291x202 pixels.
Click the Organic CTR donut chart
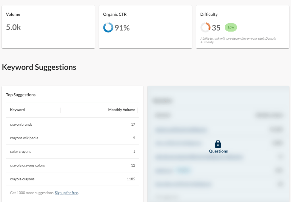click(x=108, y=28)
